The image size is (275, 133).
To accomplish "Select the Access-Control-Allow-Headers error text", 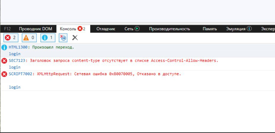I will [x=124, y=61].
